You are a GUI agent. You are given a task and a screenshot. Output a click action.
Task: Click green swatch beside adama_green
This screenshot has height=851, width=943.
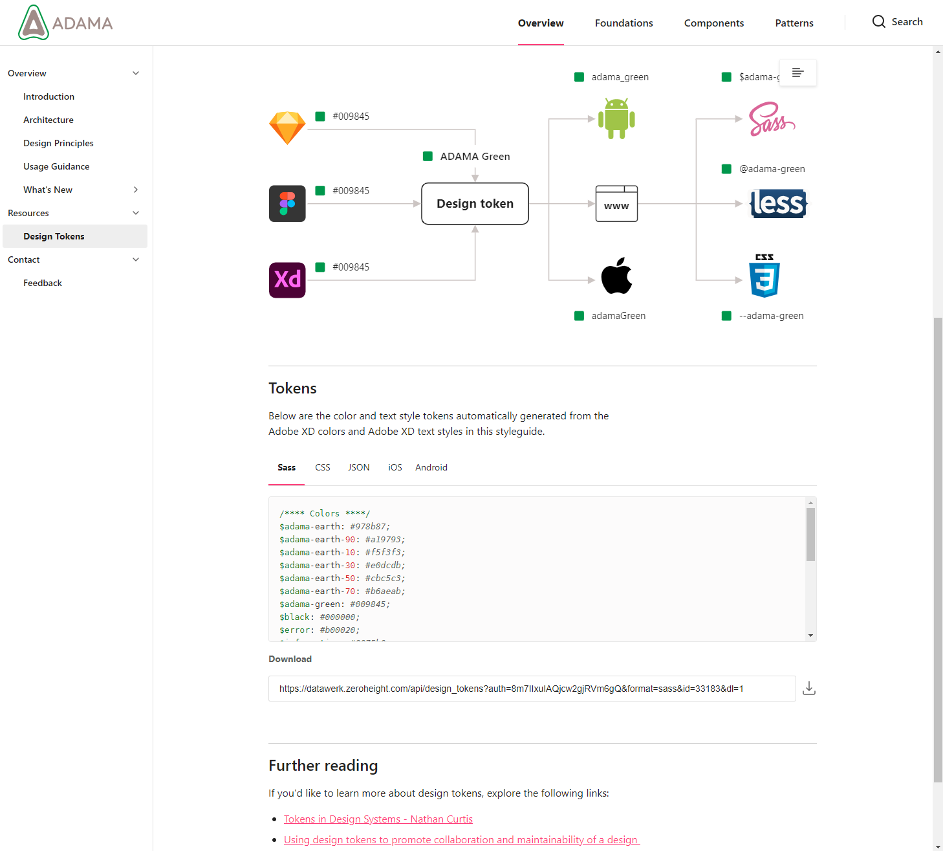click(579, 77)
